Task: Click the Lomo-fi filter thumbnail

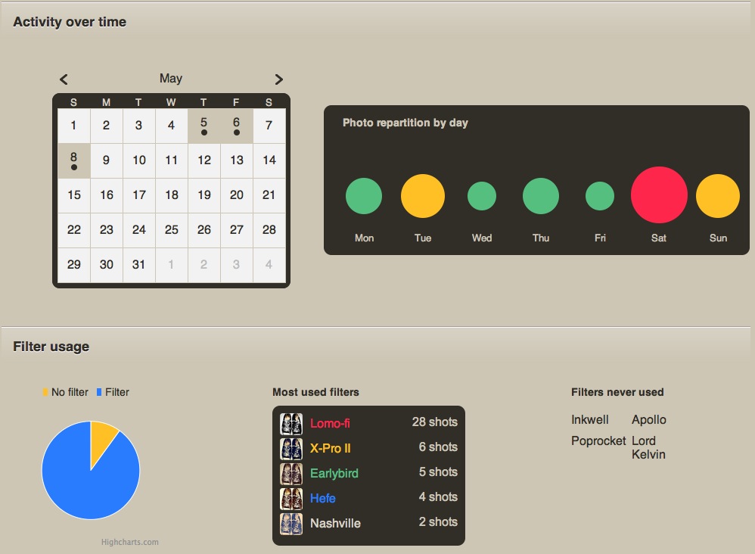Action: click(x=291, y=423)
